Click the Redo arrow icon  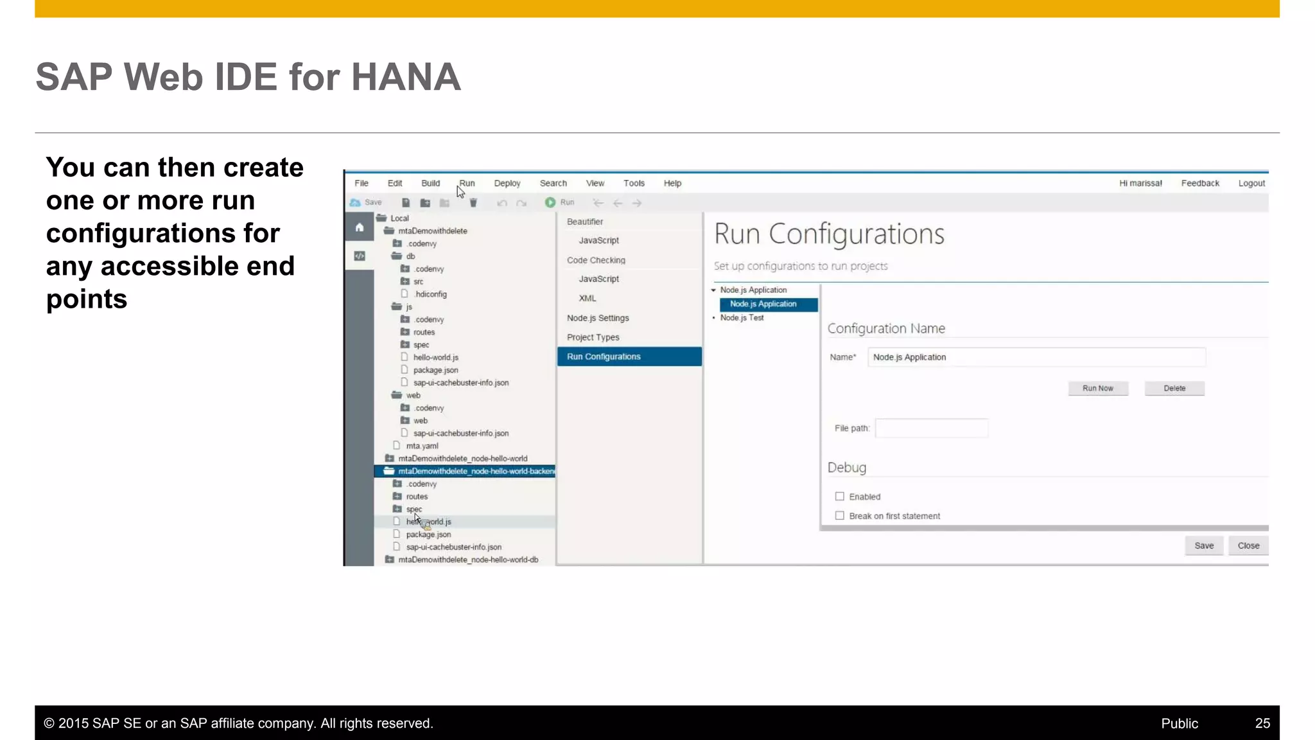pos(521,203)
